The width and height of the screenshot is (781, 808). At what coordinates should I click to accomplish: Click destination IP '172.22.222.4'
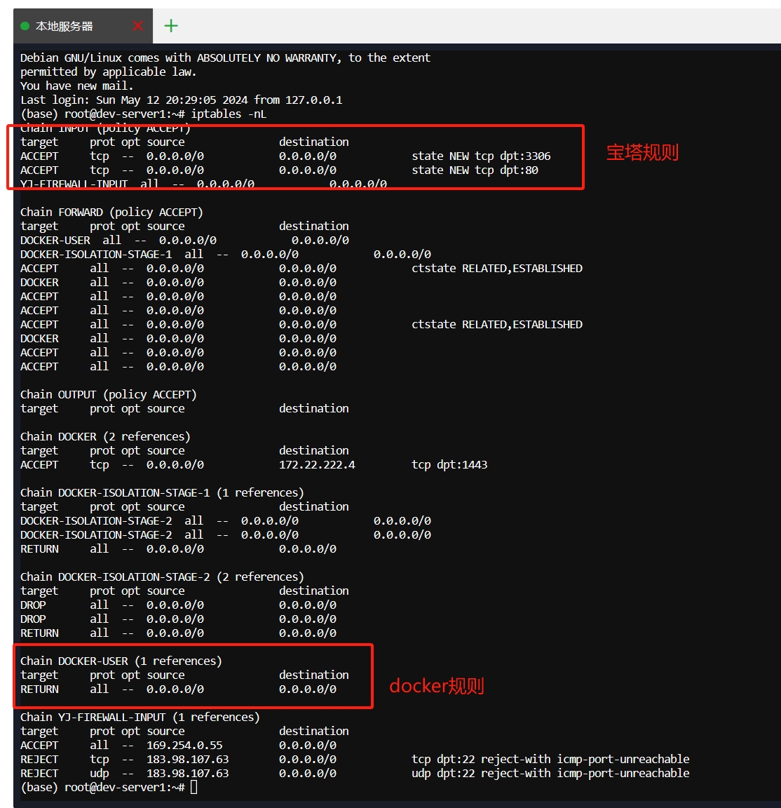(x=317, y=465)
